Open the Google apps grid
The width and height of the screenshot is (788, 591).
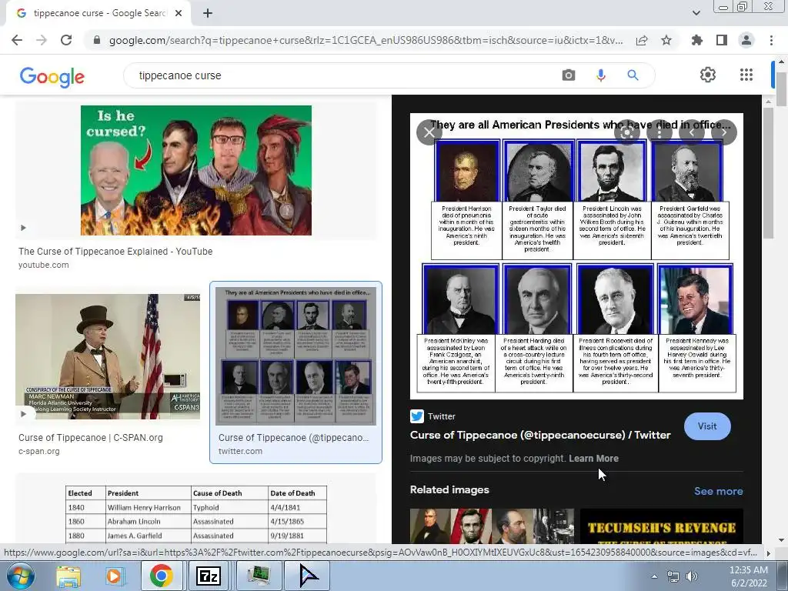click(746, 75)
